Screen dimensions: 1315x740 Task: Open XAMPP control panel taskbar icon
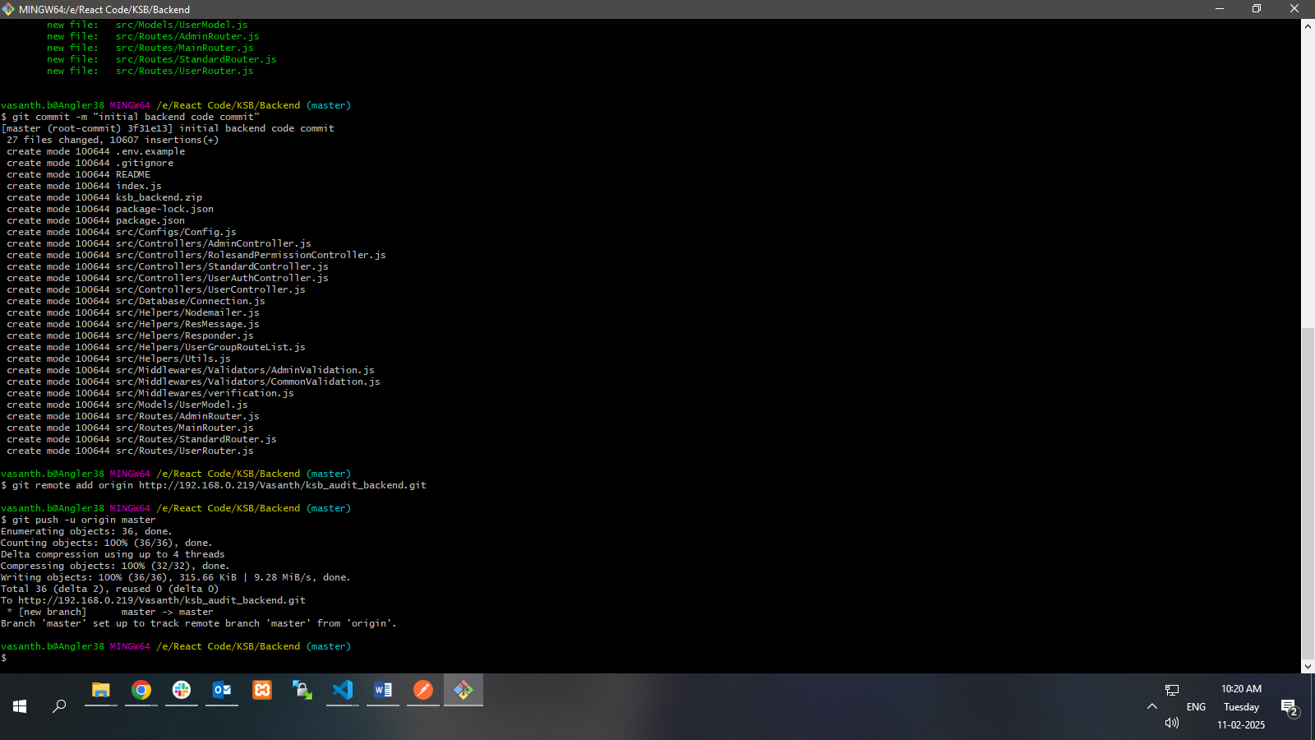tap(262, 691)
